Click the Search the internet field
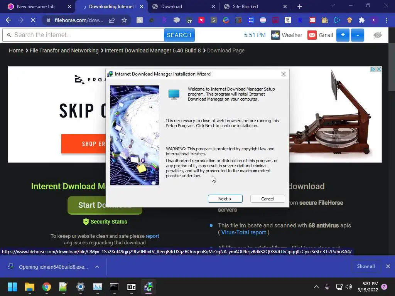The width and height of the screenshot is (395, 296). (x=83, y=35)
